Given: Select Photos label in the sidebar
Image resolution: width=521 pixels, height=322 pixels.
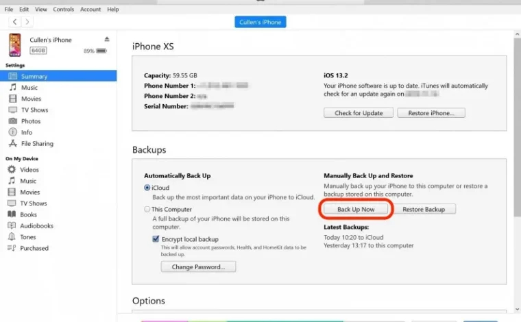Looking at the screenshot, I should coord(31,121).
